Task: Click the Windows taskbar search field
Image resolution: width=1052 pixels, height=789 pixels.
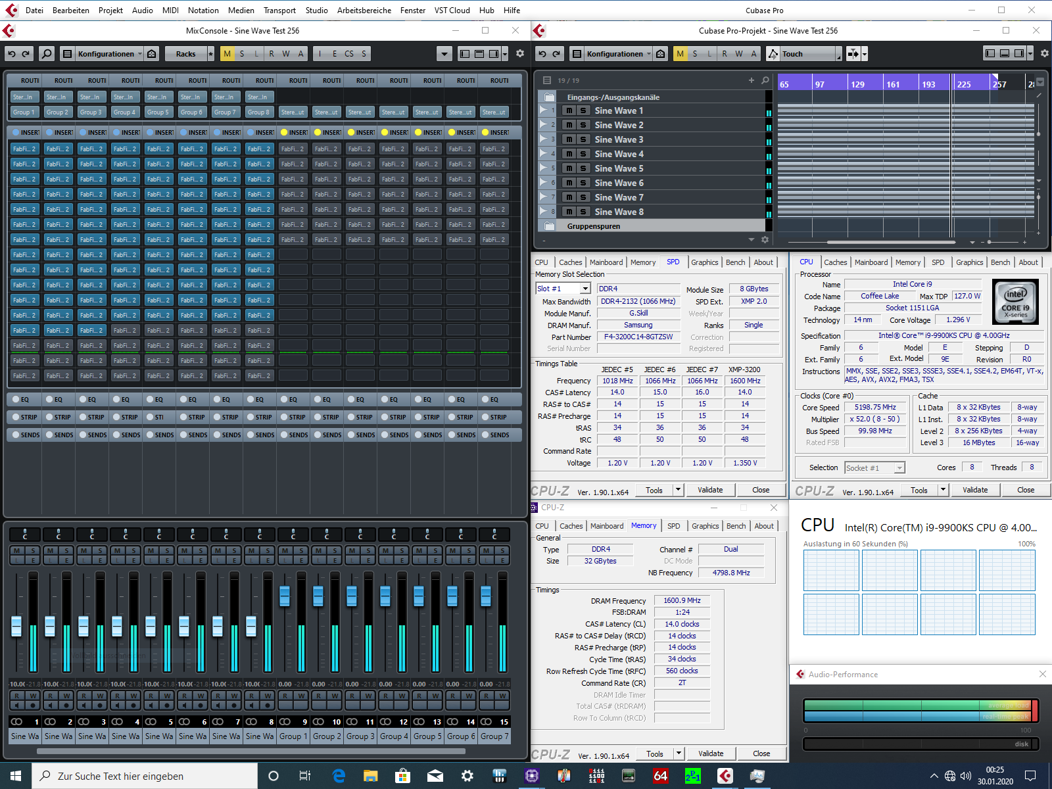Action: point(145,776)
